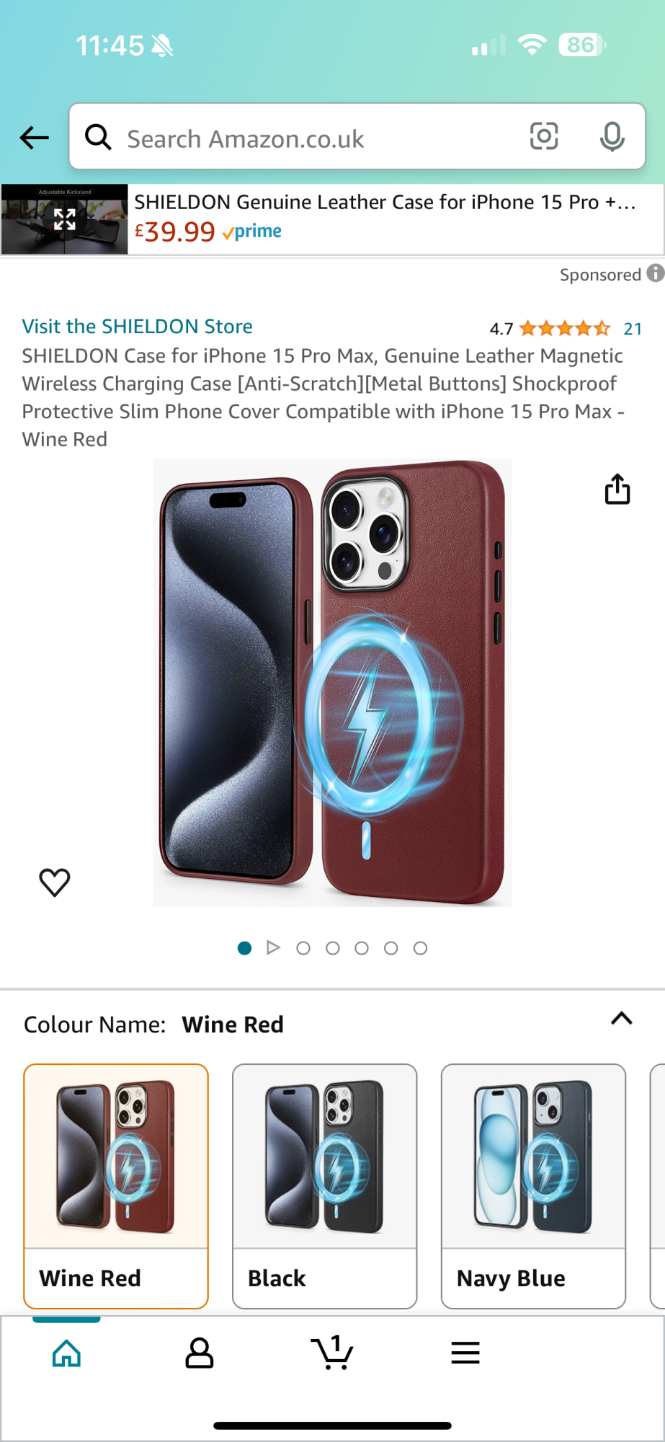Jump to last image carousel dot
This screenshot has height=1442, width=665.
click(421, 948)
